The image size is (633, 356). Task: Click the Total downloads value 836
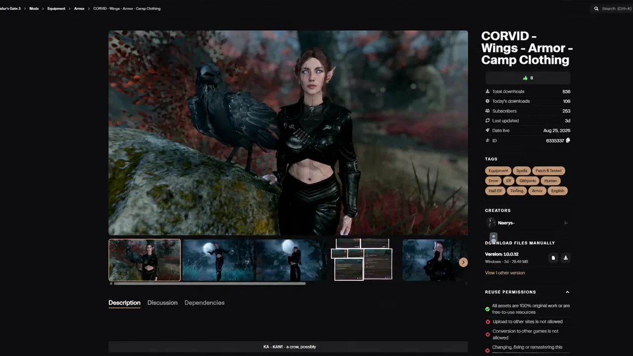(x=566, y=91)
